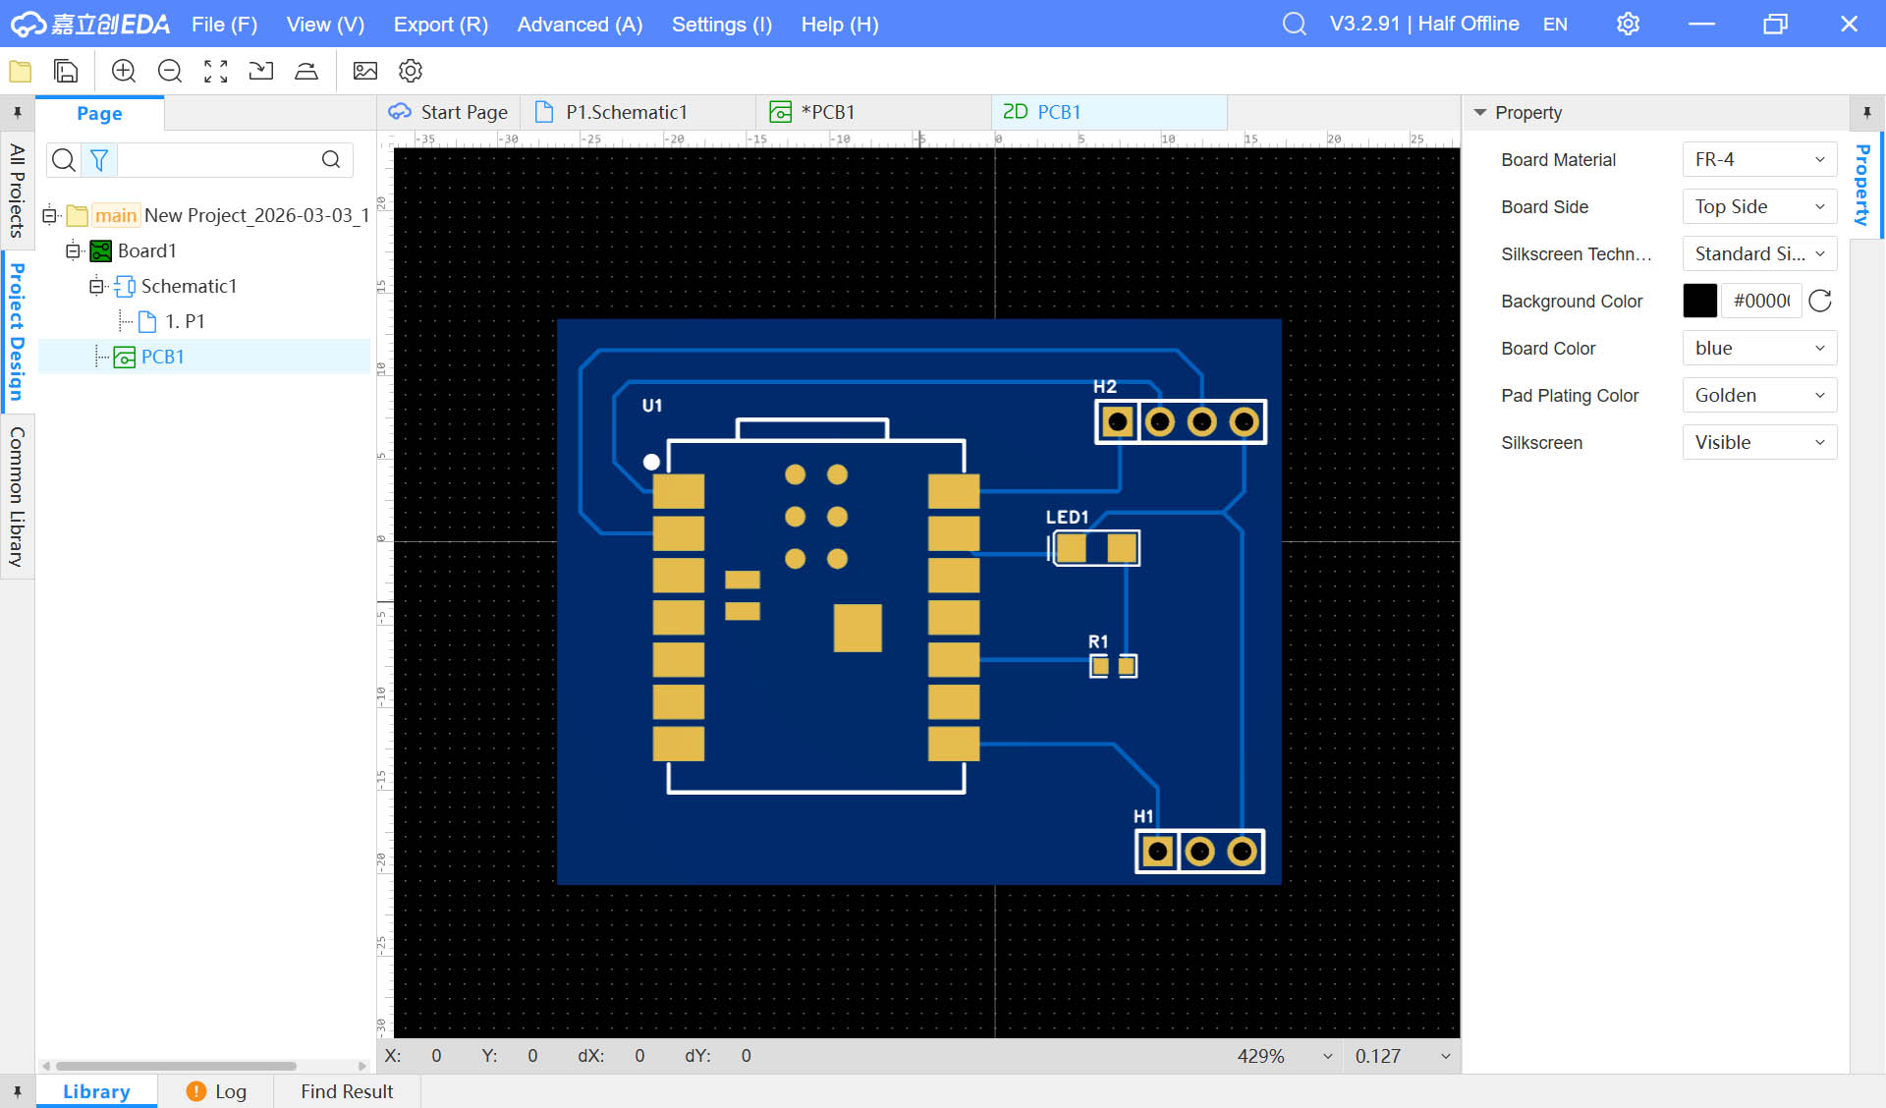This screenshot has height=1108, width=1886.
Task: Pin the left panel with pushpin icon
Action: (x=17, y=113)
